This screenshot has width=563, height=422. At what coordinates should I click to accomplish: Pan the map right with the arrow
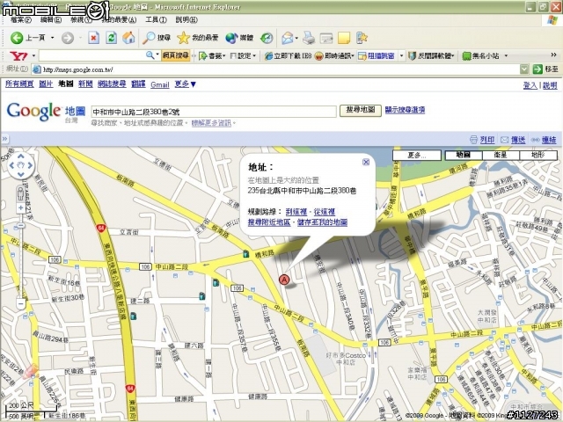(30, 165)
